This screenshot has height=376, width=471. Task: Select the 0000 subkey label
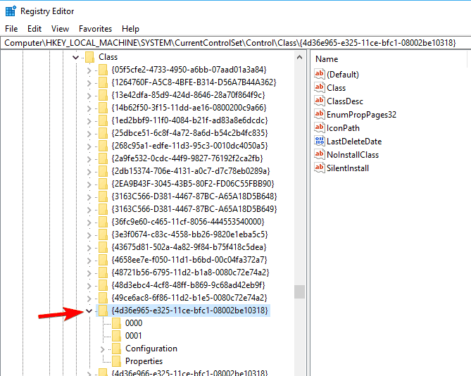(x=134, y=323)
